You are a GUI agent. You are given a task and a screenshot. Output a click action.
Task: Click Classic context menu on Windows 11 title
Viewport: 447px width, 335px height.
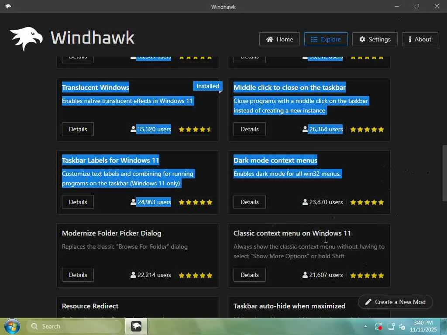coord(292,233)
